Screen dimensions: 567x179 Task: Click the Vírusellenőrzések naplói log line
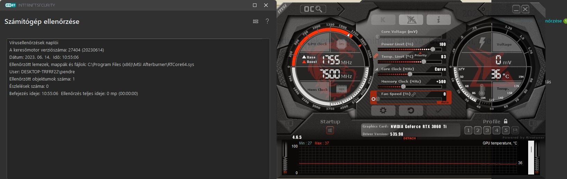34,43
